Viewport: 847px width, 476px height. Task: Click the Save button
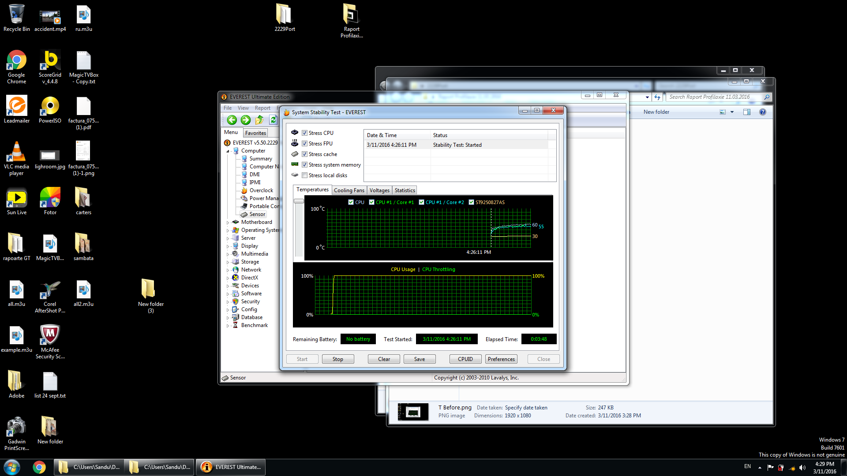click(420, 359)
